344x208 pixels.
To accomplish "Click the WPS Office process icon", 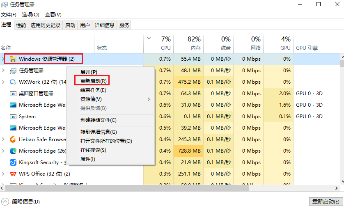I will (13, 174).
